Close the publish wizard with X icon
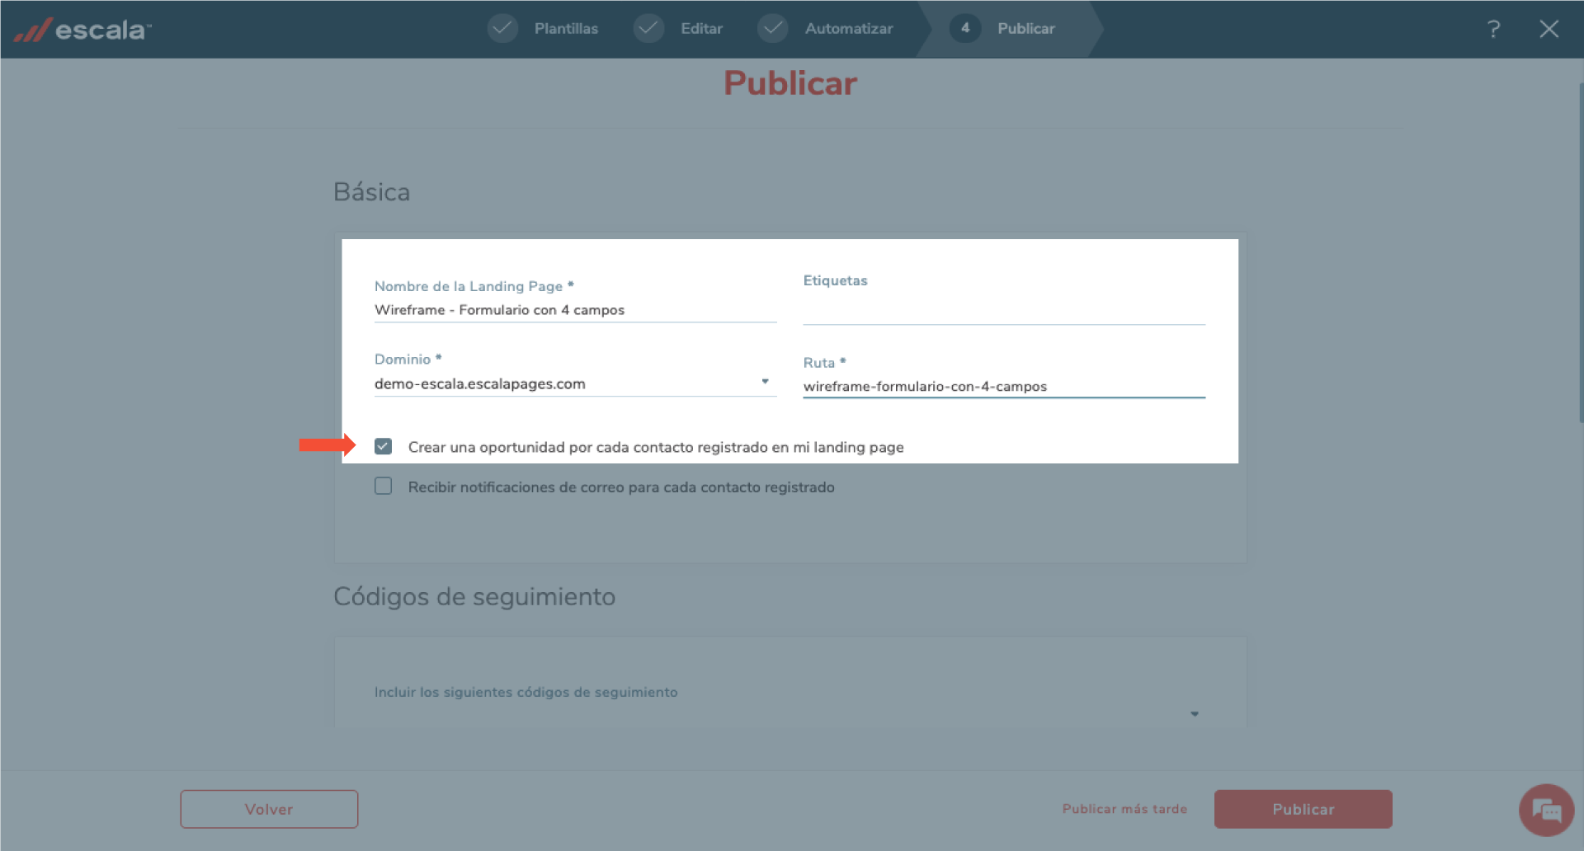1584x851 pixels. coord(1549,30)
